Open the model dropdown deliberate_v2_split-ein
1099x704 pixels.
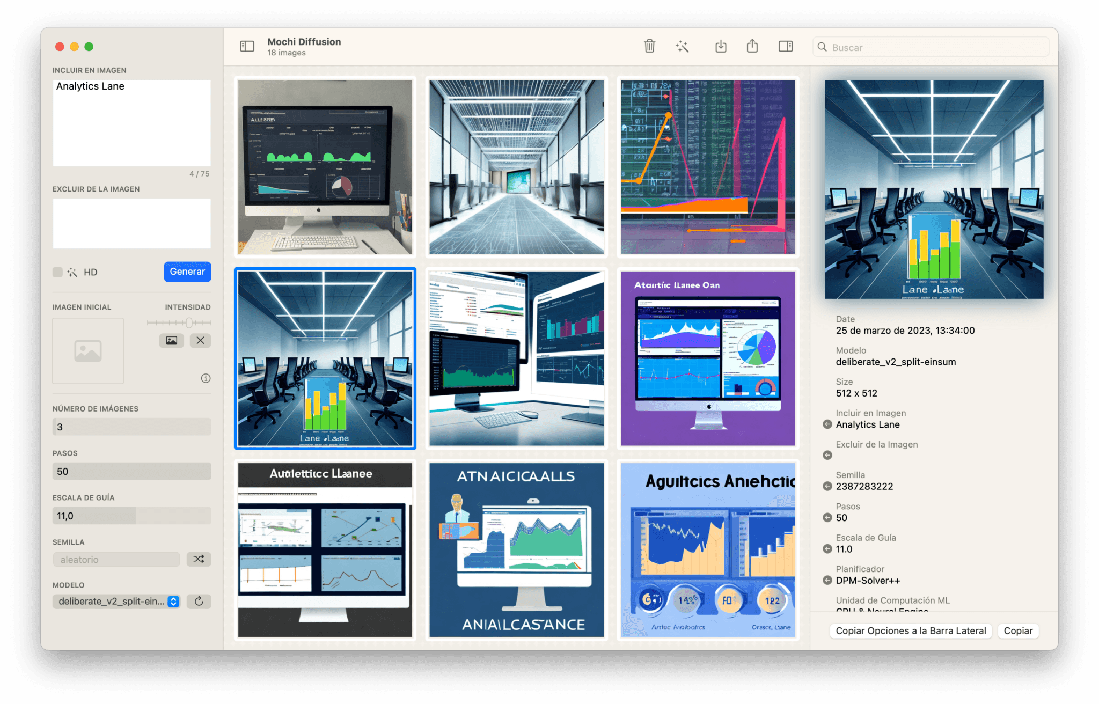point(116,602)
